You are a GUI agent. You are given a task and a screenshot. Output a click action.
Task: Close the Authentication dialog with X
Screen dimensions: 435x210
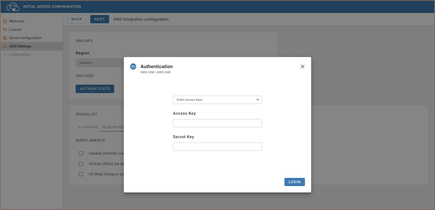tap(302, 67)
